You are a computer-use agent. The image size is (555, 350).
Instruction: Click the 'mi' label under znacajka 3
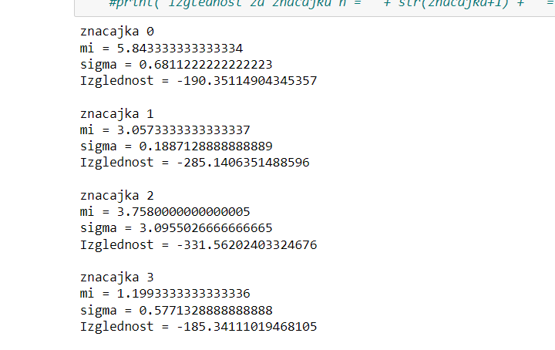[x=87, y=294]
